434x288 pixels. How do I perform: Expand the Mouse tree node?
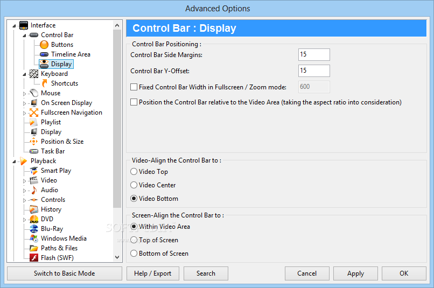pyautogui.click(x=24, y=94)
